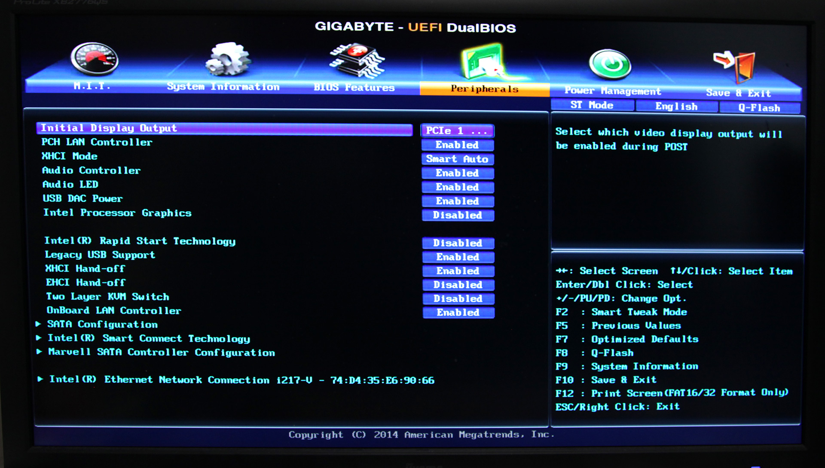Click the American Megatrends copyright line
Viewport: 825px width, 468px height.
point(422,435)
